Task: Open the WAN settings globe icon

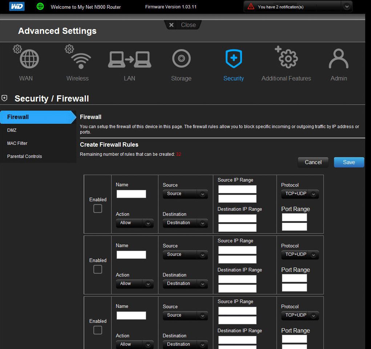Action: [x=29, y=59]
